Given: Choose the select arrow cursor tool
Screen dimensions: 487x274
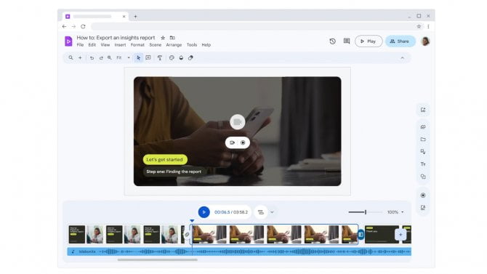Looking at the screenshot, I should click(x=138, y=58).
